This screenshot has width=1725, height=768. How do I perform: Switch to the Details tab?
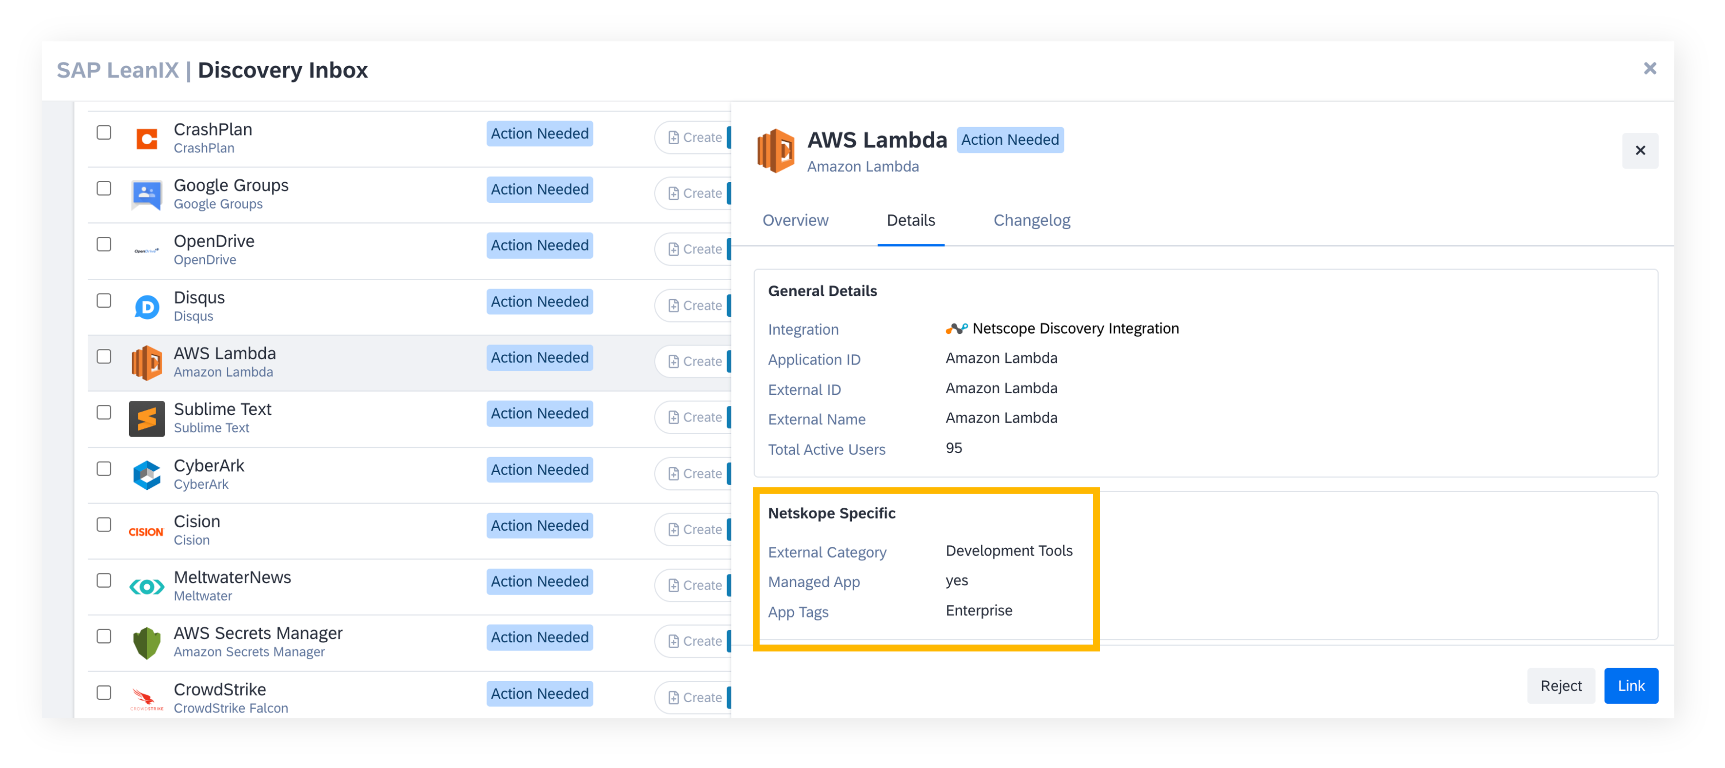(911, 220)
